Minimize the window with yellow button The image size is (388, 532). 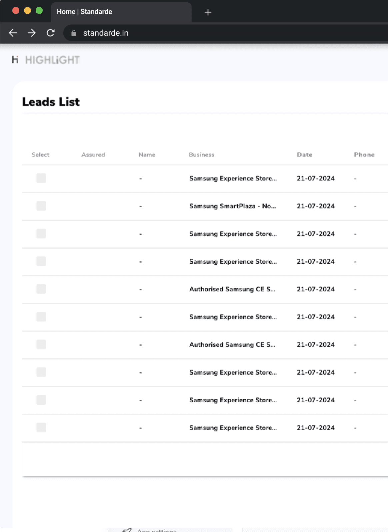27,11
